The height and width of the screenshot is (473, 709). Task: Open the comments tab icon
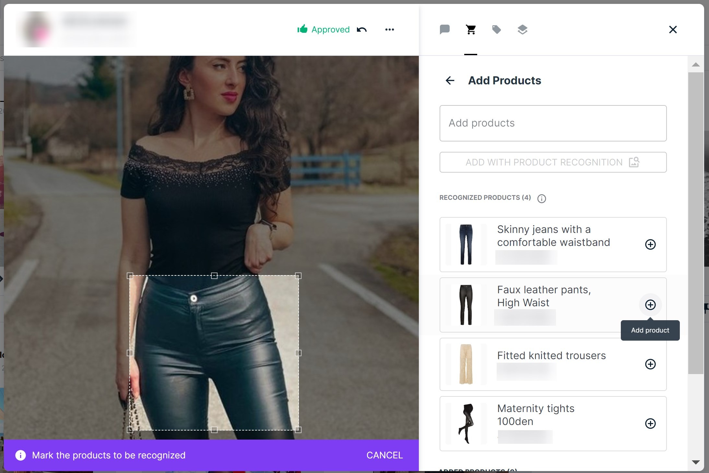point(444,30)
